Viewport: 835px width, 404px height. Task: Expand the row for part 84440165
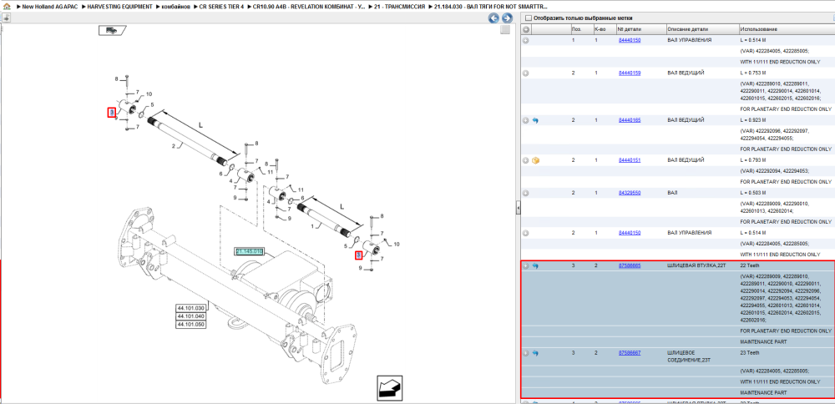(x=525, y=121)
